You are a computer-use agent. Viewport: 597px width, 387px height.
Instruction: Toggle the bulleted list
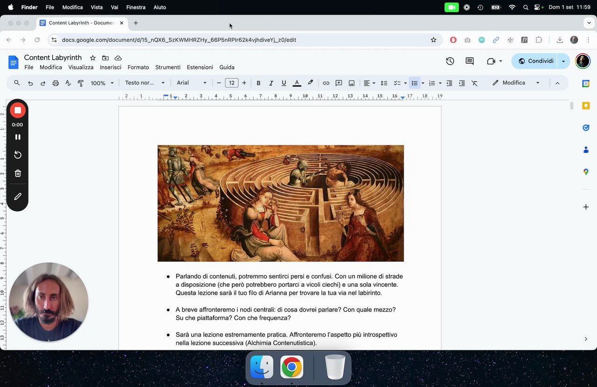pyautogui.click(x=414, y=83)
